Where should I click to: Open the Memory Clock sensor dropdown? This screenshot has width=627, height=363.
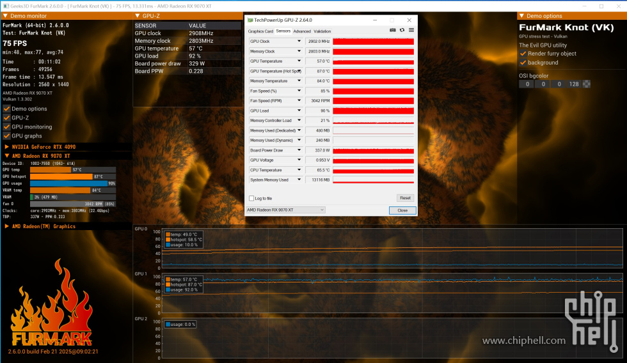299,51
